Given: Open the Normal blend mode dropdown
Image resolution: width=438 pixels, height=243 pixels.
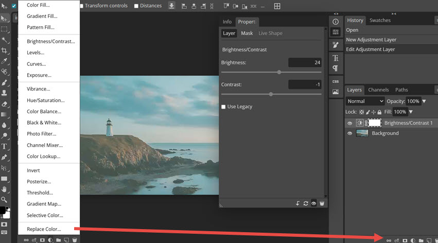Looking at the screenshot, I should pos(365,101).
